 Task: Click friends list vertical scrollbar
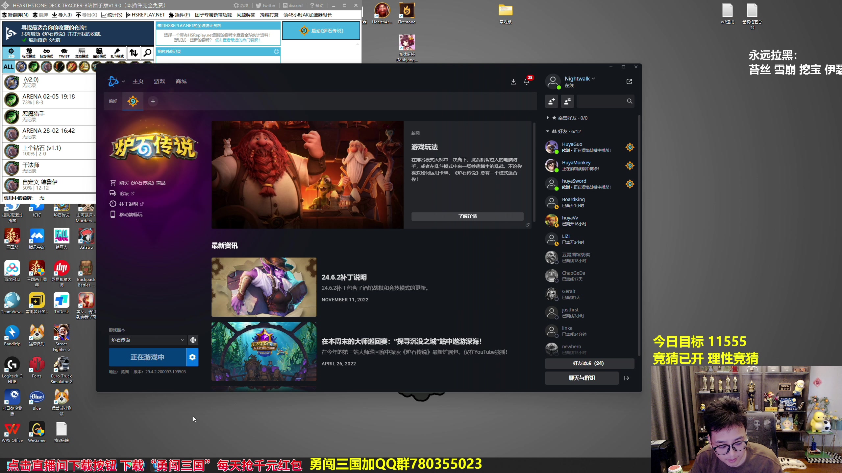(639, 235)
